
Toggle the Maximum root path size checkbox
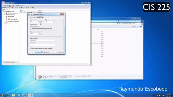click(x=31, y=32)
